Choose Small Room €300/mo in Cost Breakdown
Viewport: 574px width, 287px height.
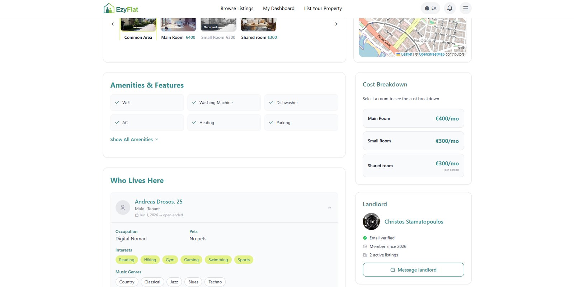(x=413, y=141)
